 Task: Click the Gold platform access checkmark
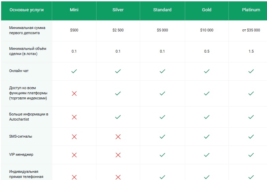[207, 93]
